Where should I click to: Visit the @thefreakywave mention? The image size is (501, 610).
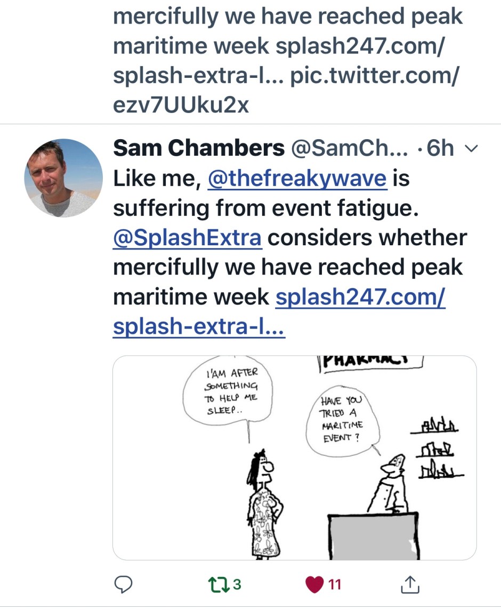[296, 179]
